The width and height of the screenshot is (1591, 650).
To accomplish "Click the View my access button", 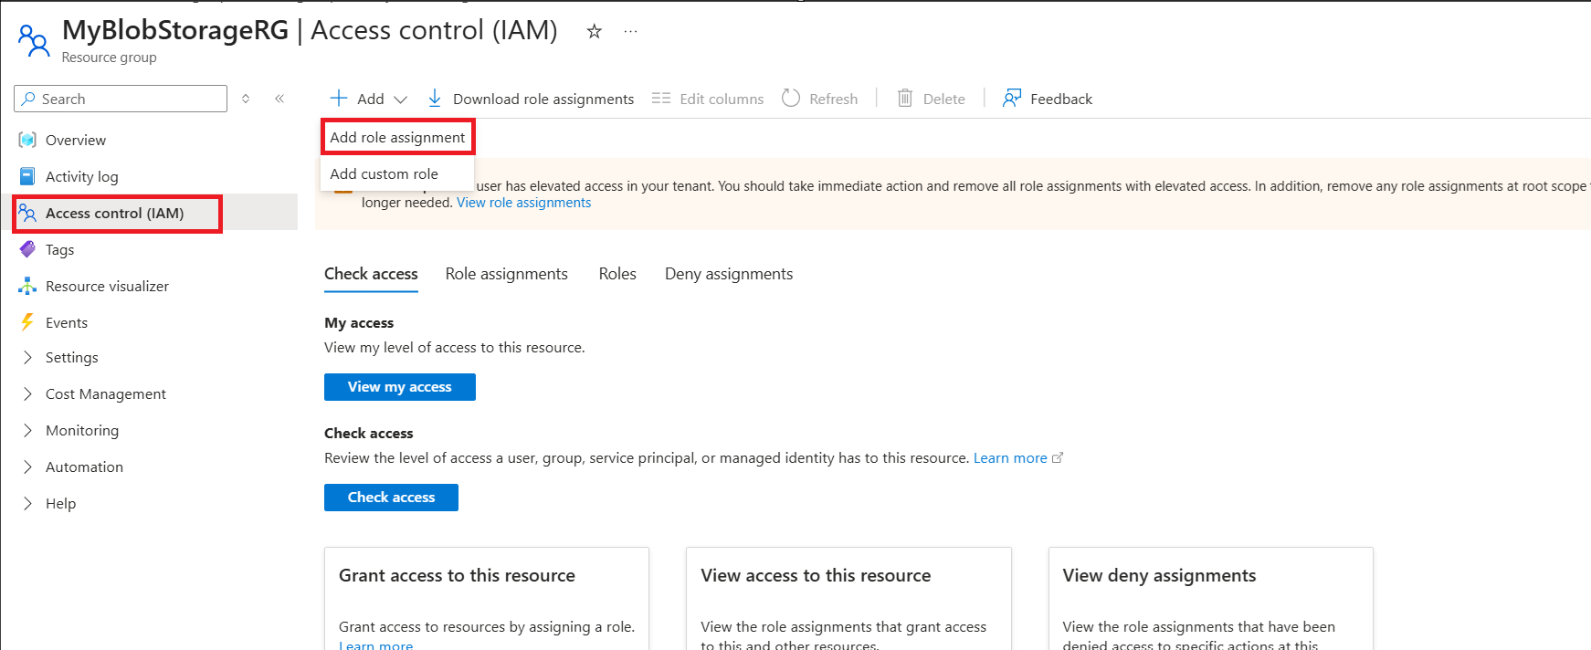I will [400, 387].
